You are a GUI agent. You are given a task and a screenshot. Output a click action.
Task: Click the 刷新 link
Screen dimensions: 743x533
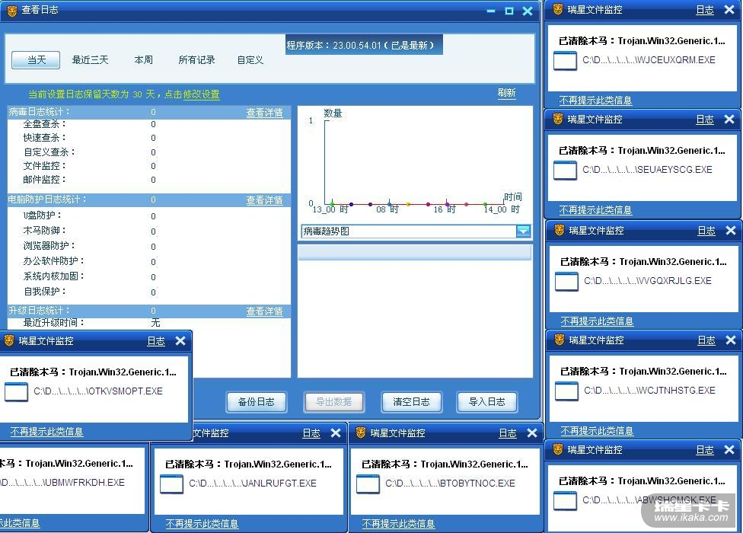506,93
